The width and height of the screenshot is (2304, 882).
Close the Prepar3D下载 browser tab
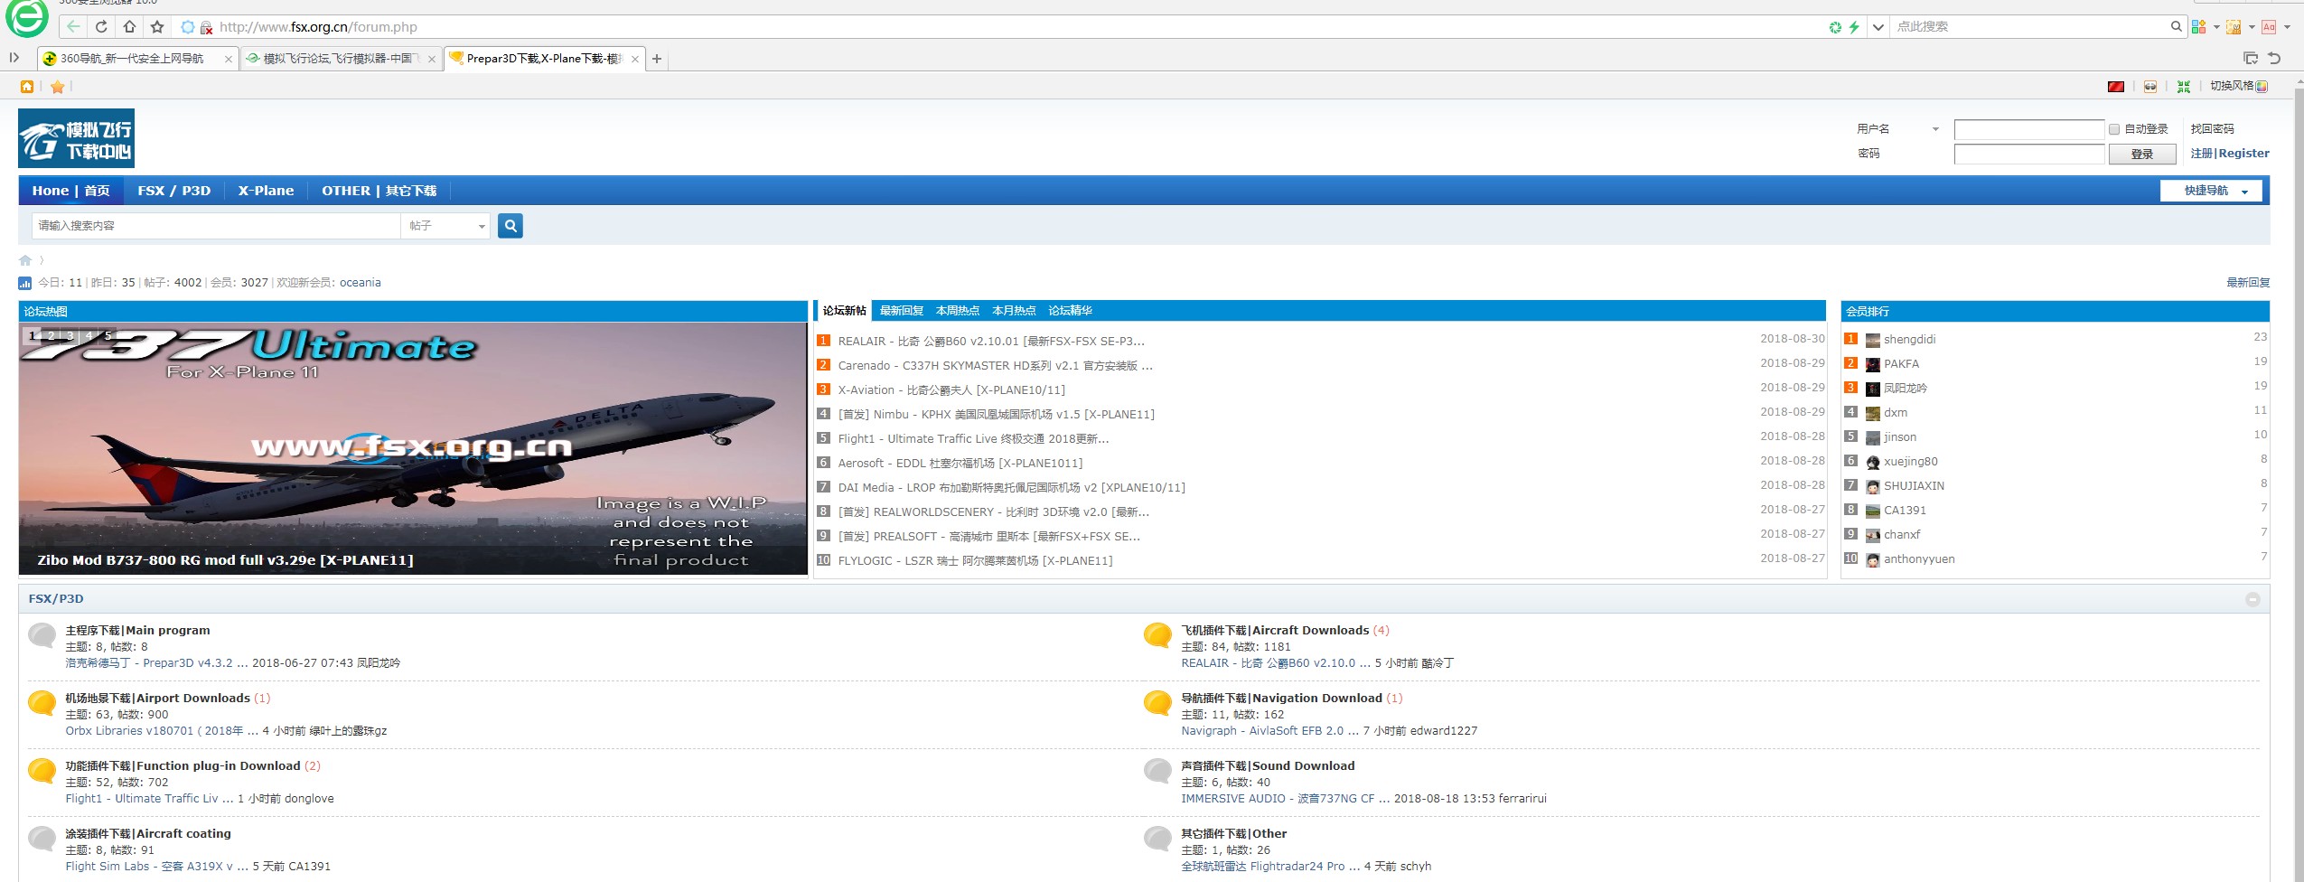click(x=635, y=59)
